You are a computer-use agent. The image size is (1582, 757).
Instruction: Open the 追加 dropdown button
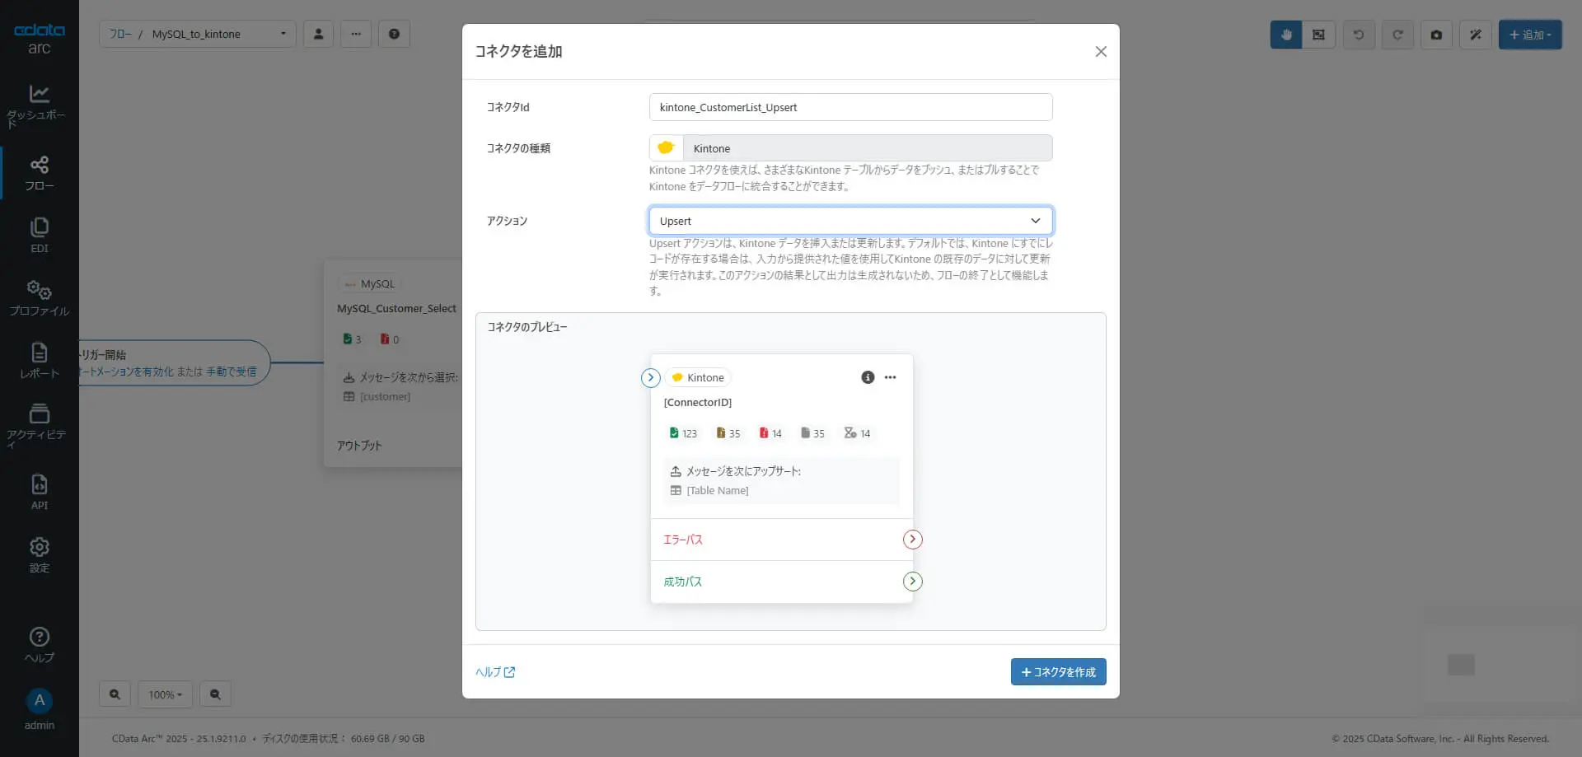1530,35
